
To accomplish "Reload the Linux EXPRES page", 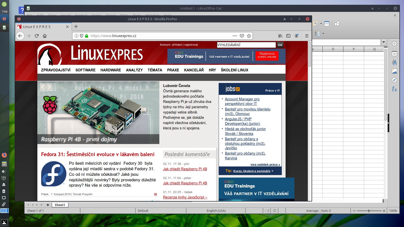I will [x=37, y=36].
